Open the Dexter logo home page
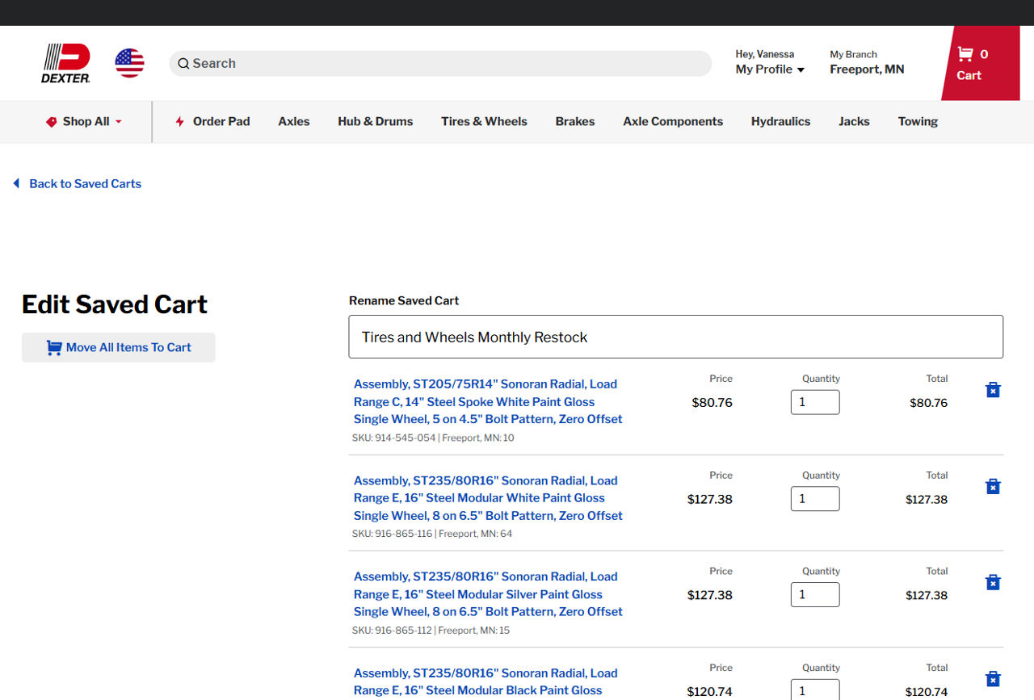Image resolution: width=1034 pixels, height=700 pixels. tap(65, 63)
